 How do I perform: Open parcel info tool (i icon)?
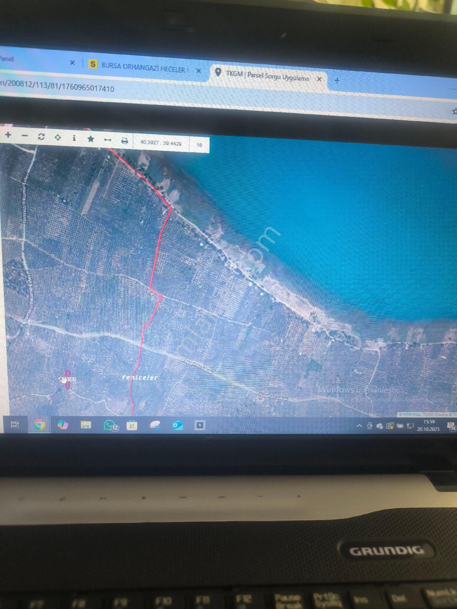(74, 138)
